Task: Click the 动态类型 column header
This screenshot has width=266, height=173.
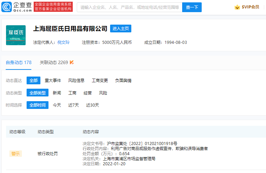Action: (46, 132)
